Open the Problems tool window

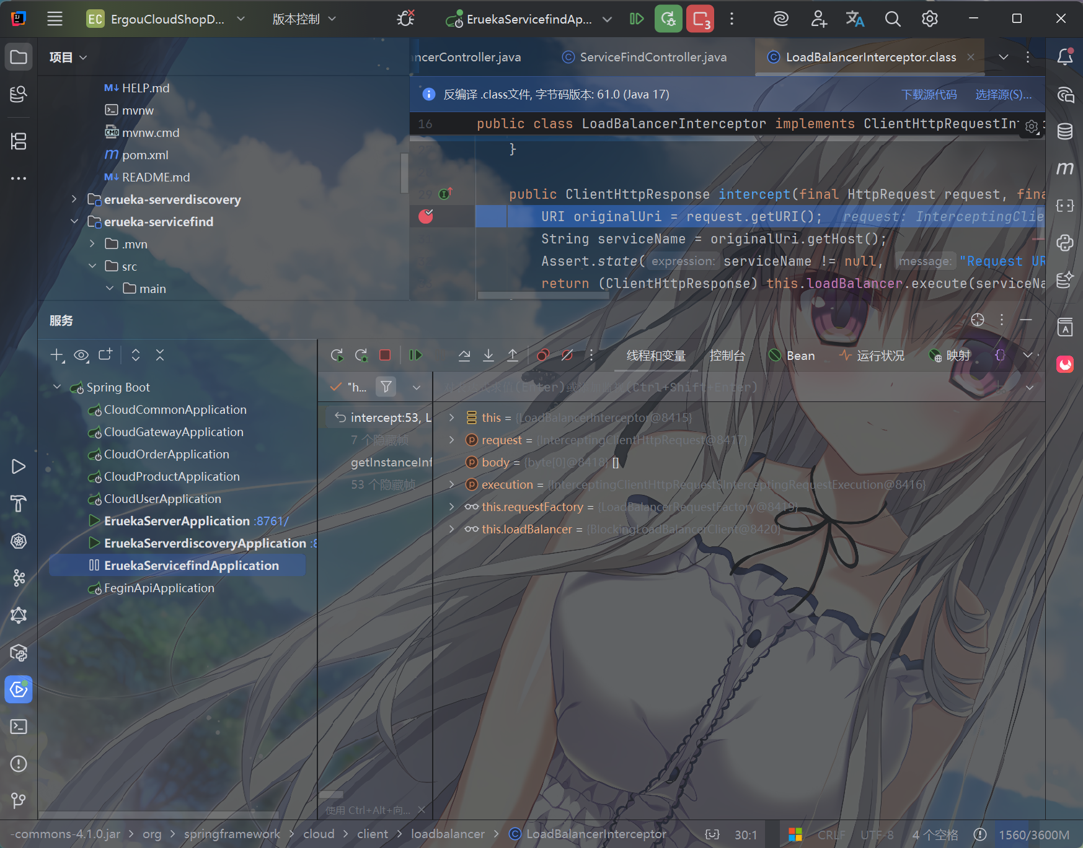point(19,764)
